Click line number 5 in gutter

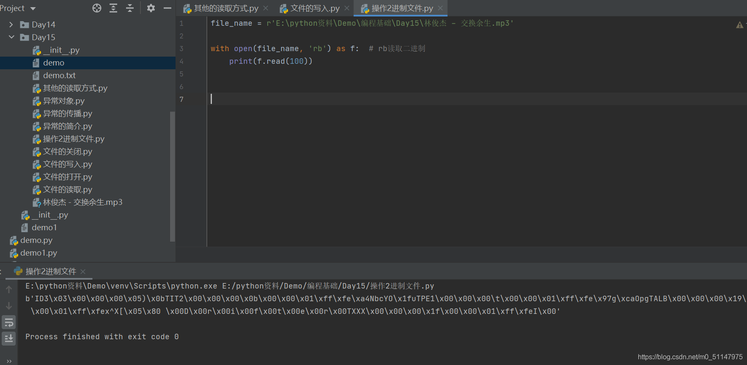point(181,74)
